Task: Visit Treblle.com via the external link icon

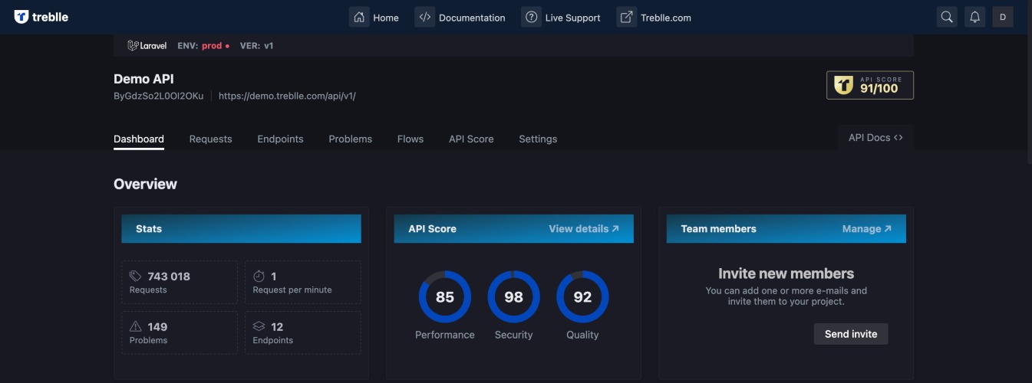Action: 627,17
